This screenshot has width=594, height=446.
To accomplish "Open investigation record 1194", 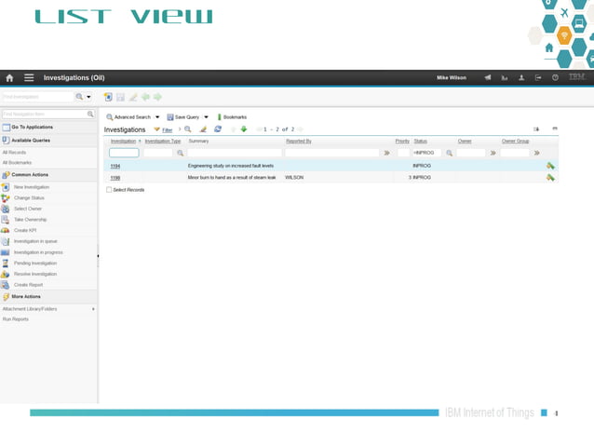I will tap(115, 166).
